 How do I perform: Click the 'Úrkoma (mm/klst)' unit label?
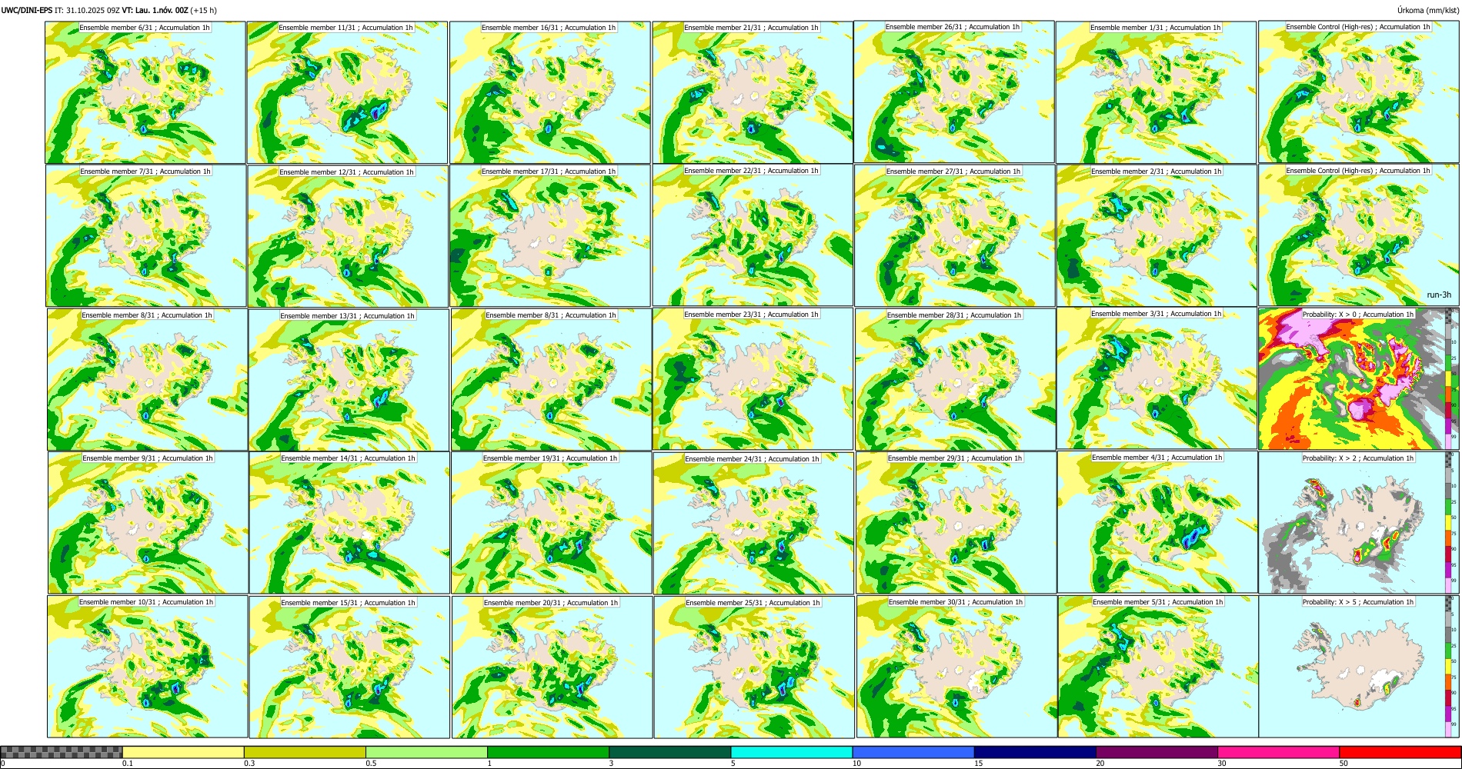[1427, 10]
